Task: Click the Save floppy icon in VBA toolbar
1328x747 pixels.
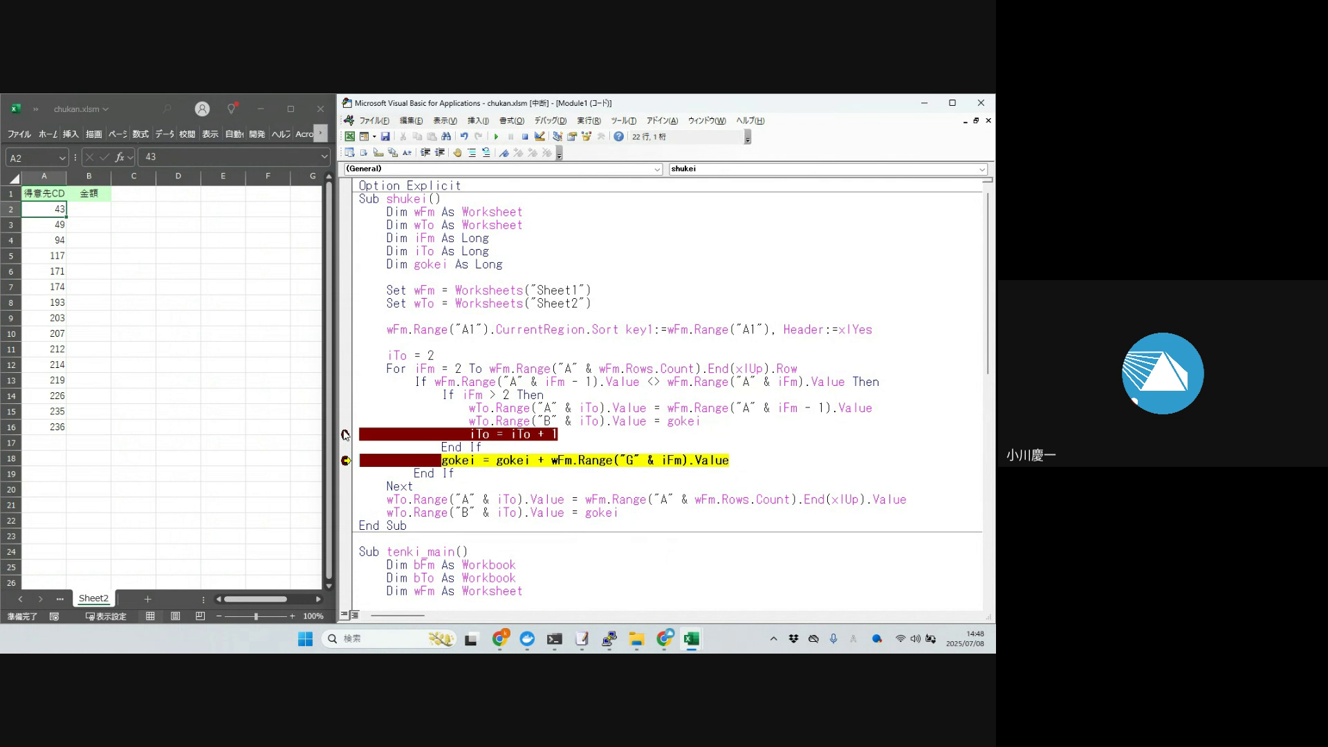Action: point(385,137)
